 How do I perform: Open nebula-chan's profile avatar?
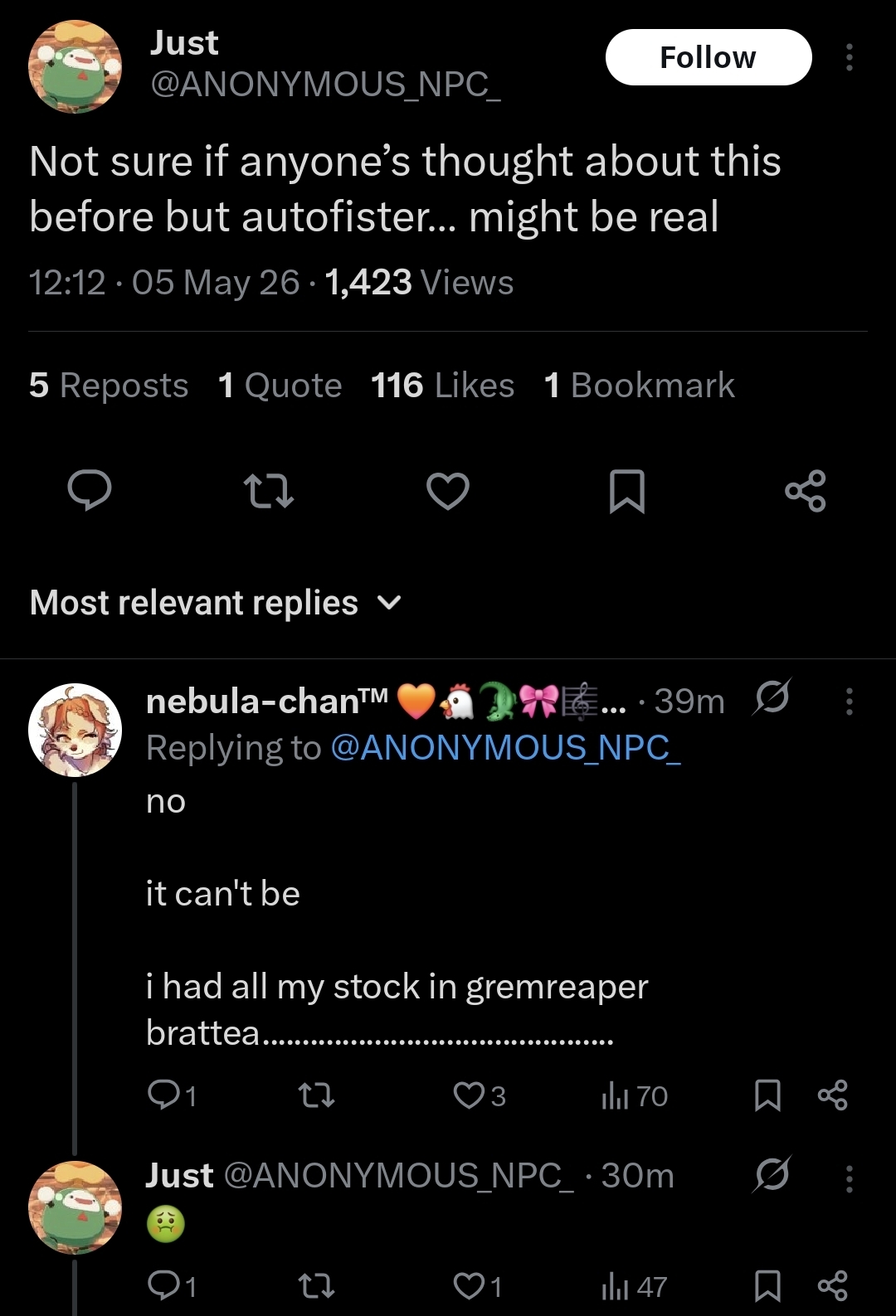coord(75,730)
